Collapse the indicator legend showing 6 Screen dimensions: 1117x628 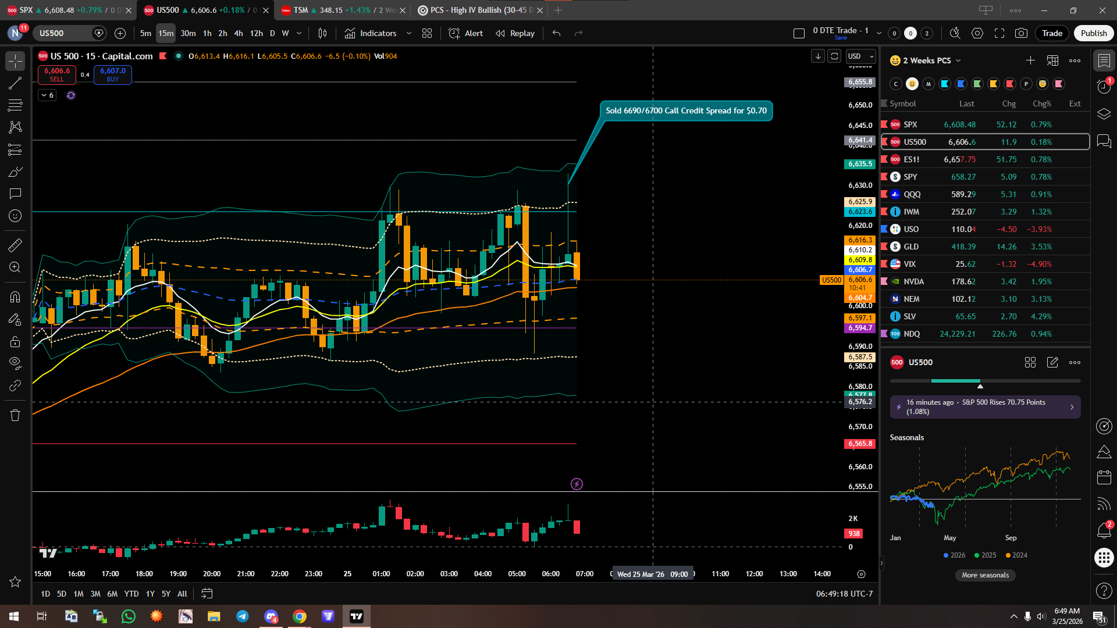[47, 95]
